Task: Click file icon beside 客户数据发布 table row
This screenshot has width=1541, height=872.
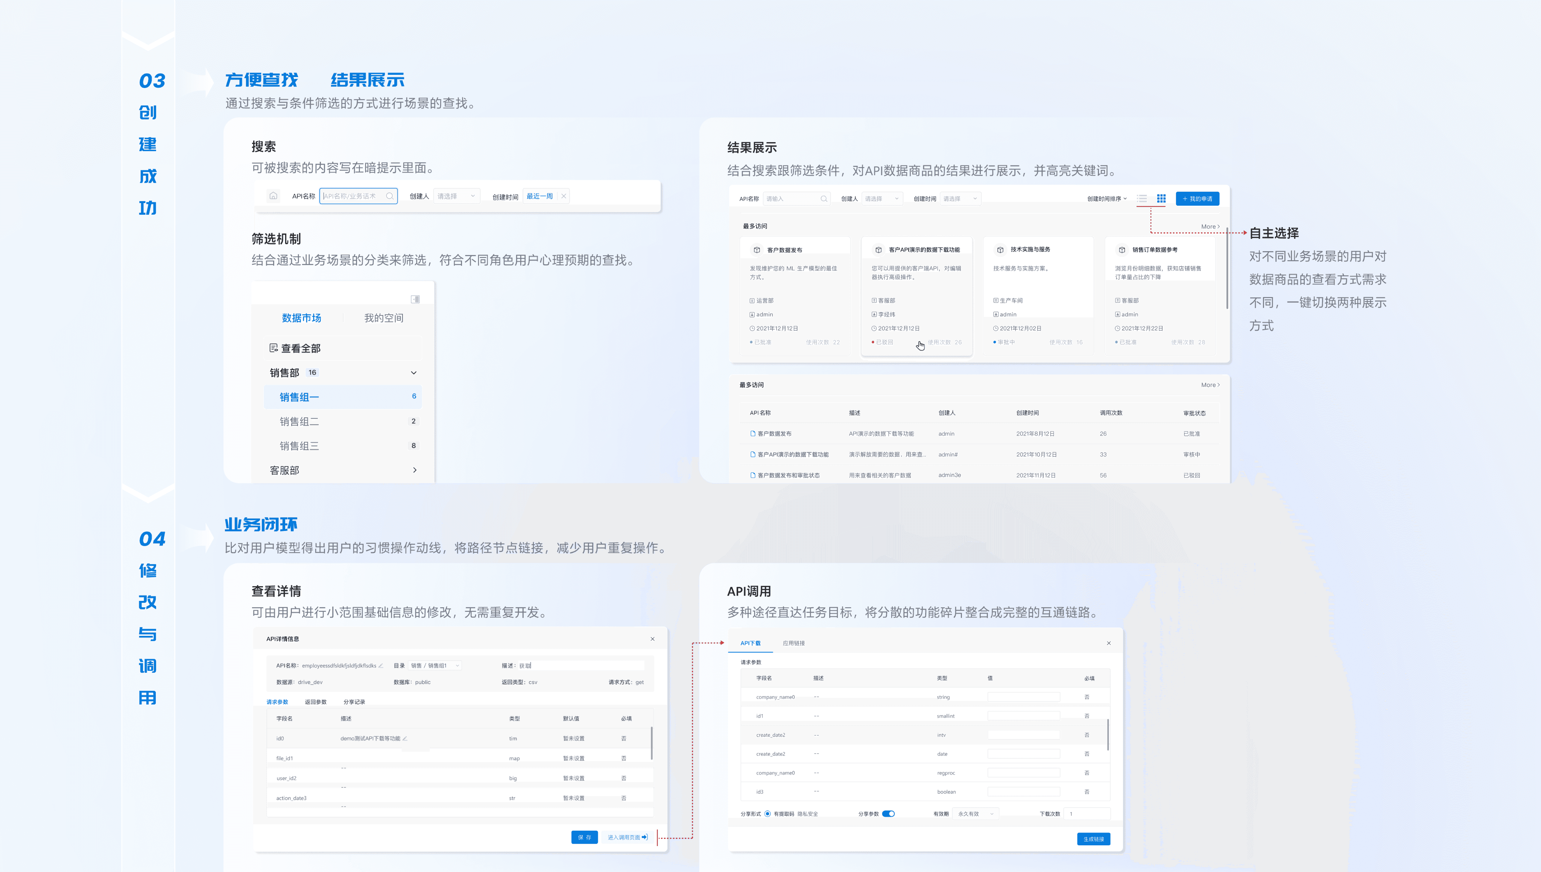Action: click(x=752, y=434)
